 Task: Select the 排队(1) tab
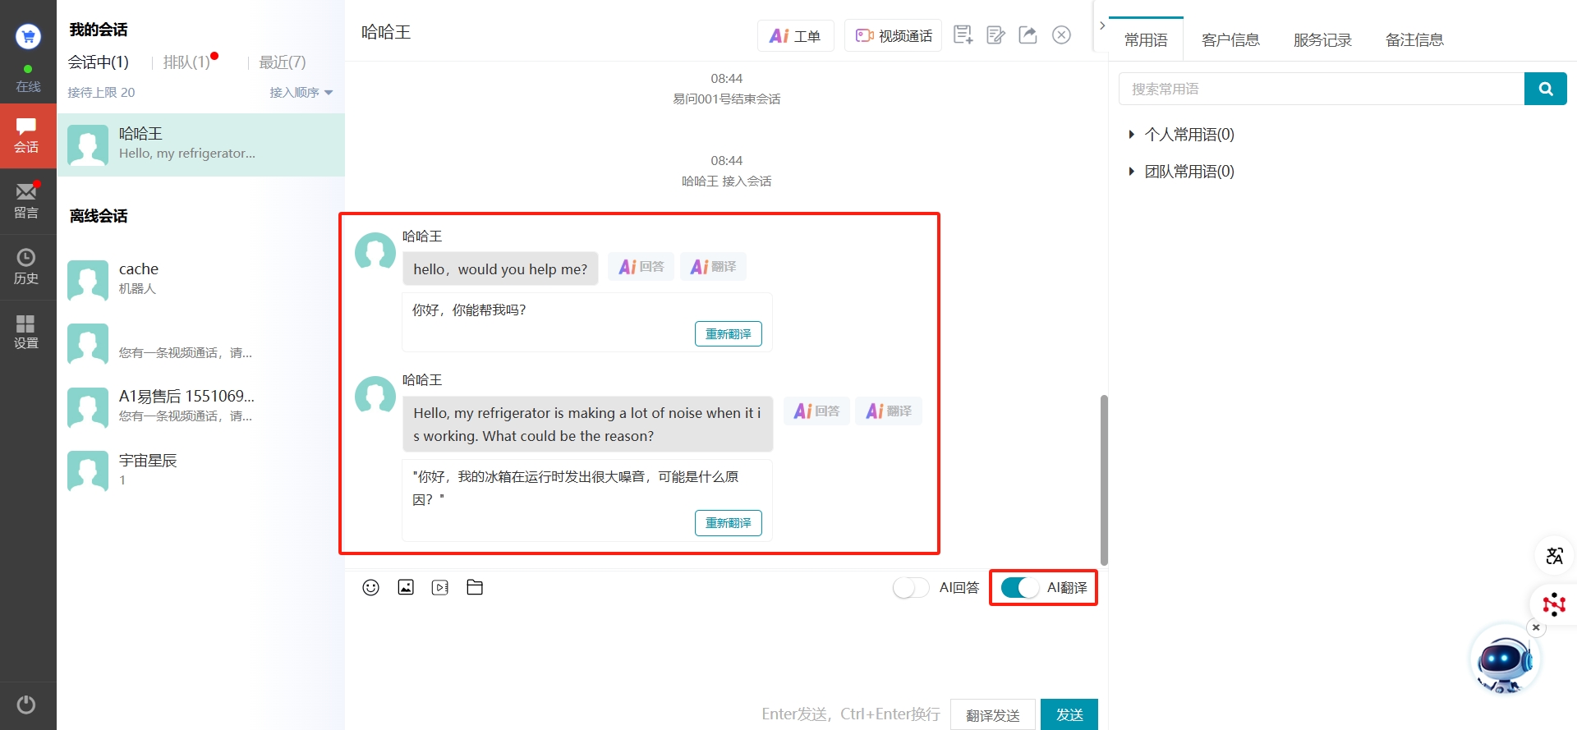(187, 62)
